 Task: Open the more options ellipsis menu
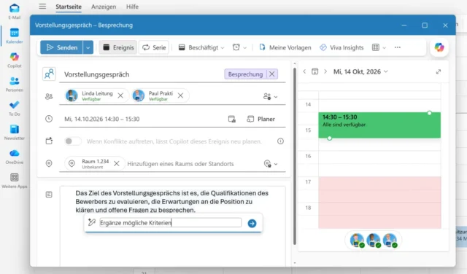point(397,47)
